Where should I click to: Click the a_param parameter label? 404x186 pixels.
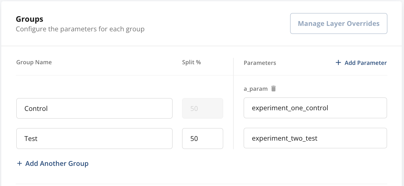click(x=256, y=89)
